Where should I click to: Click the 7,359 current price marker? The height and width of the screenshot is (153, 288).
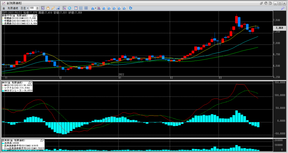tap(279, 28)
